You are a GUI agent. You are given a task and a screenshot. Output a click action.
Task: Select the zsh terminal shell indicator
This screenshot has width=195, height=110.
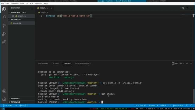(175, 64)
